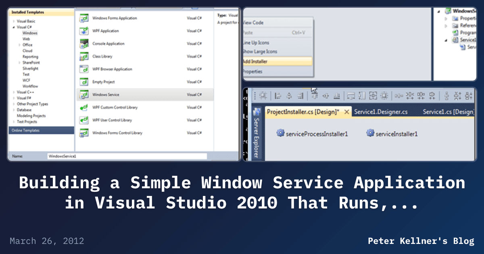Select the Modeling Projects category
This screenshot has height=254, width=484.
coord(31,116)
